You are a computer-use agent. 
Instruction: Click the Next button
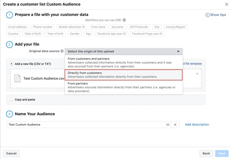[222, 153]
